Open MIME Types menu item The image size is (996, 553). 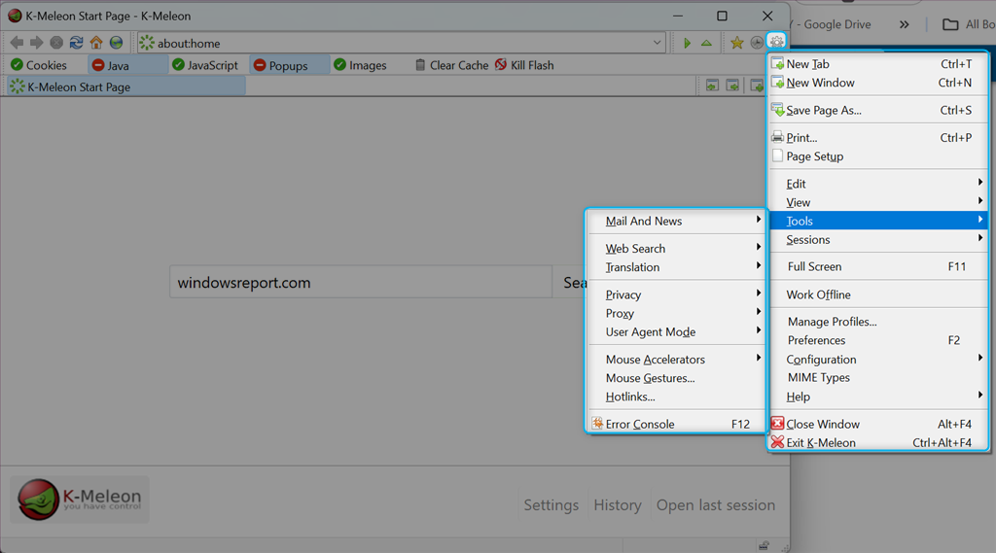click(x=879, y=377)
